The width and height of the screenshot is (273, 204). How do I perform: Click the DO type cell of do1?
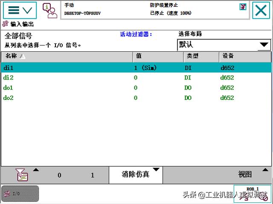[188, 88]
